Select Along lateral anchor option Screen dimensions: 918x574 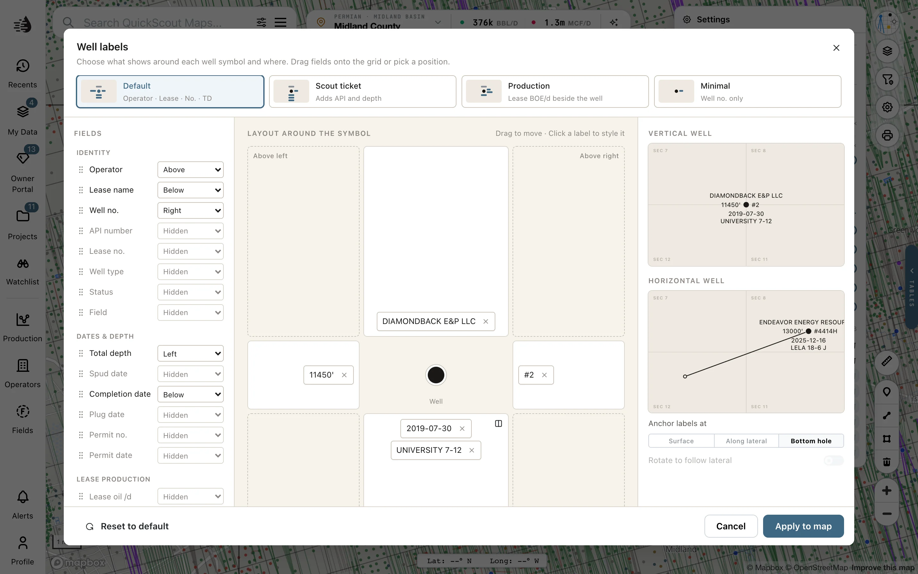pos(746,441)
